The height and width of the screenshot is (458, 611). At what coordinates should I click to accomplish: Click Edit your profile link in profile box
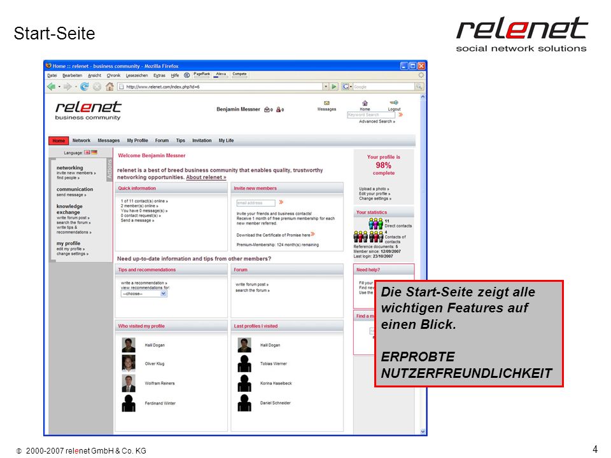(x=374, y=193)
